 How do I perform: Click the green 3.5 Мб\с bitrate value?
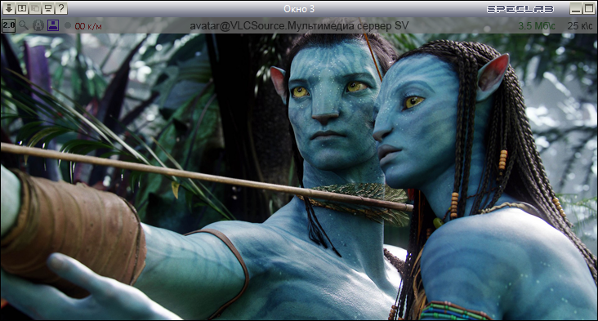(x=536, y=26)
